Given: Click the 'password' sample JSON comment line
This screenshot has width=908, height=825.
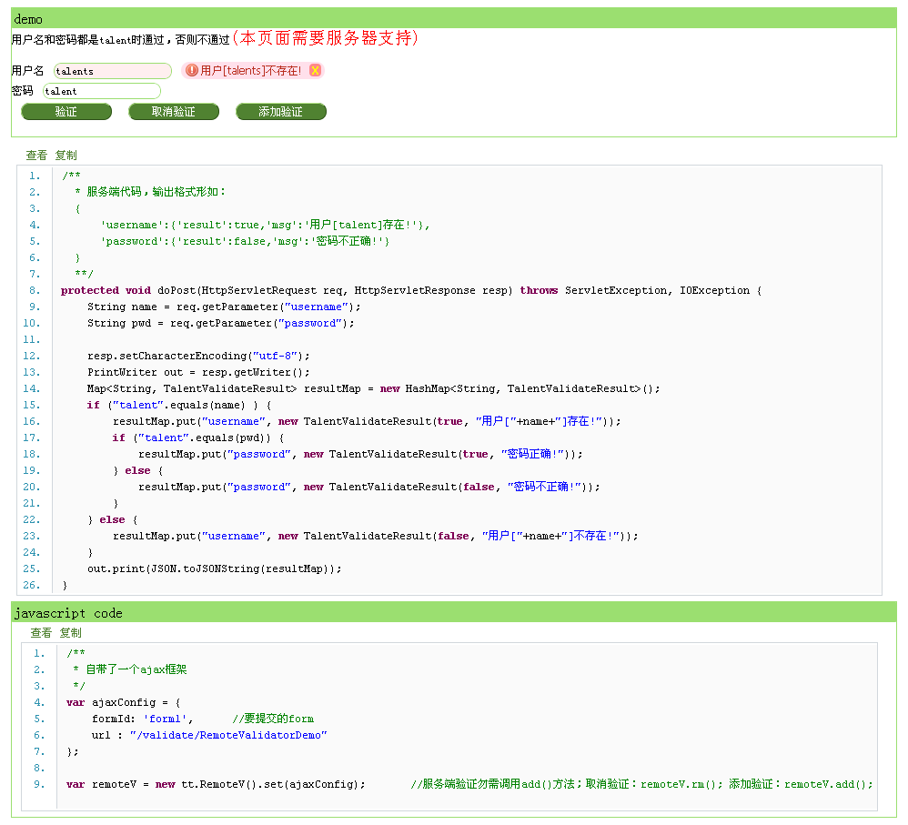Looking at the screenshot, I should [245, 241].
